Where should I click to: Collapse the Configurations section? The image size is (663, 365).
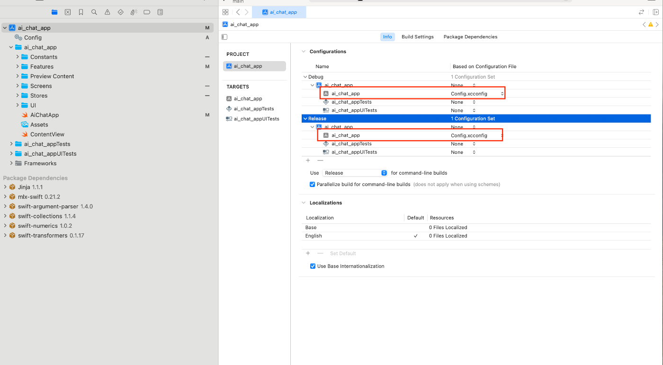[304, 52]
